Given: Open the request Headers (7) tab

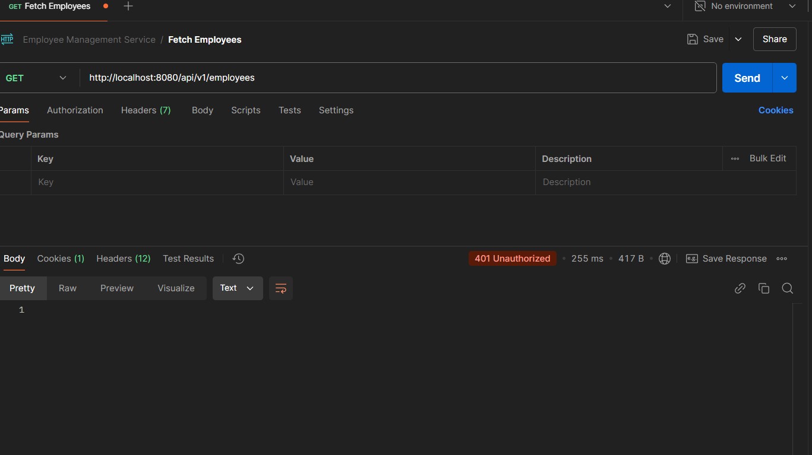Looking at the screenshot, I should click(146, 110).
